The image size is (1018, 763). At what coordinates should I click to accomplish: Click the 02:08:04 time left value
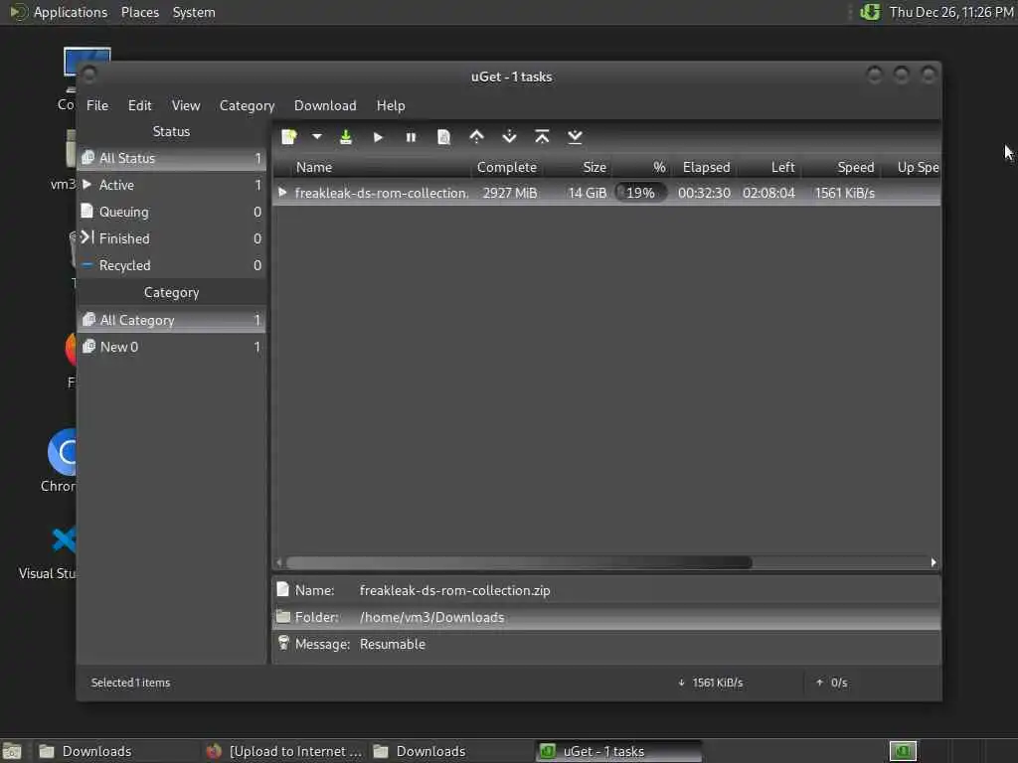[x=768, y=193]
